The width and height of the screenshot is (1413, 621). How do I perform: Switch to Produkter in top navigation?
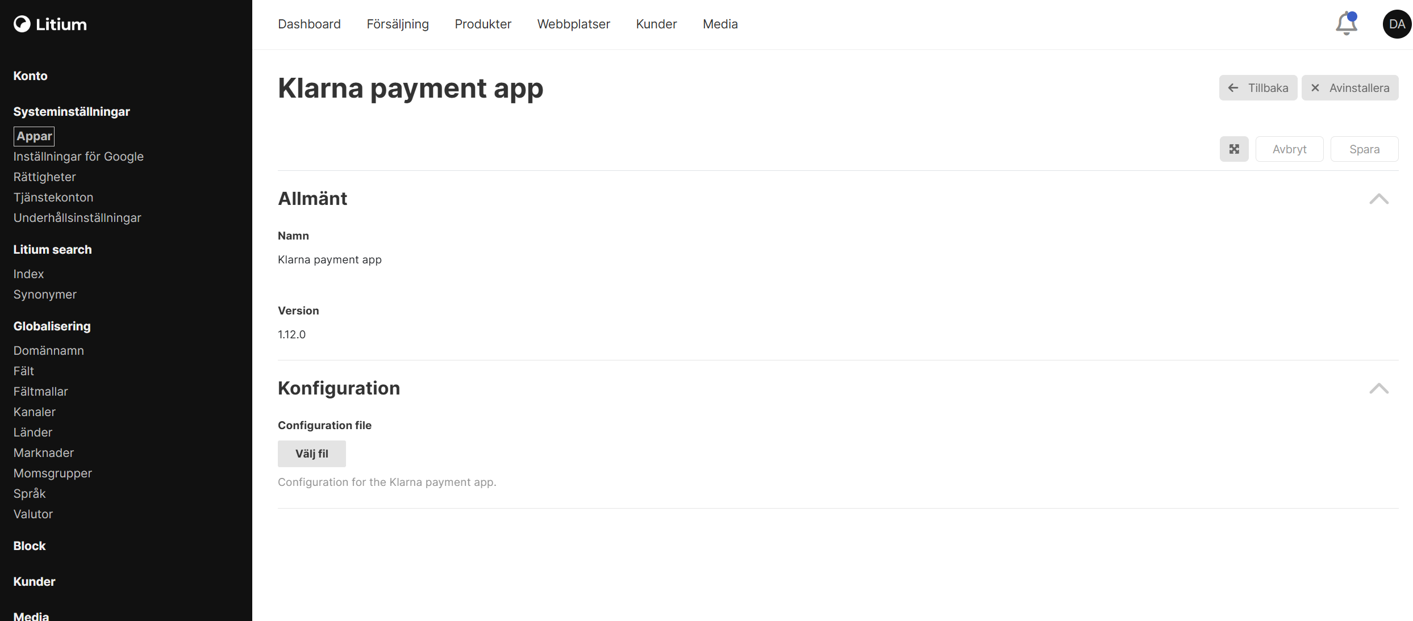[x=483, y=24]
